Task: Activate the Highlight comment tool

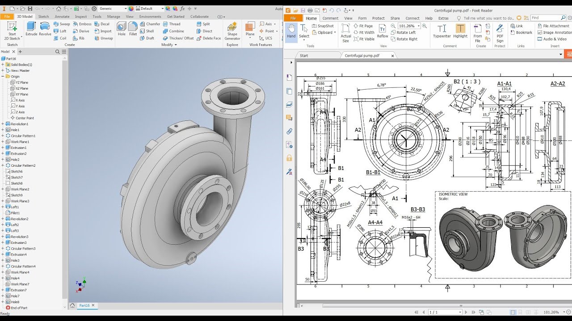Action: 460,31
